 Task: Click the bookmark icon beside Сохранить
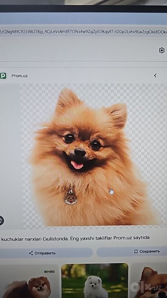click(x=136, y=252)
